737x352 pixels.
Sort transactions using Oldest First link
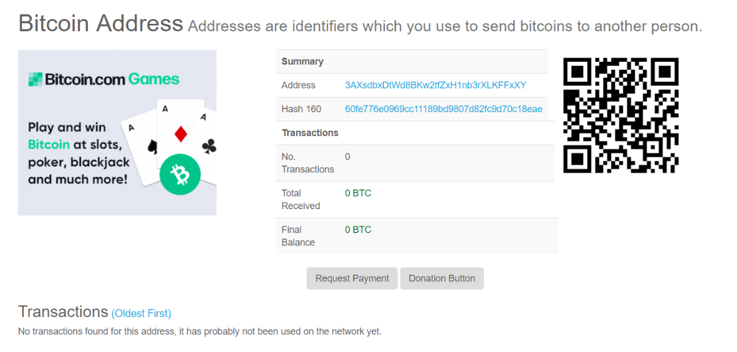pyautogui.click(x=141, y=313)
